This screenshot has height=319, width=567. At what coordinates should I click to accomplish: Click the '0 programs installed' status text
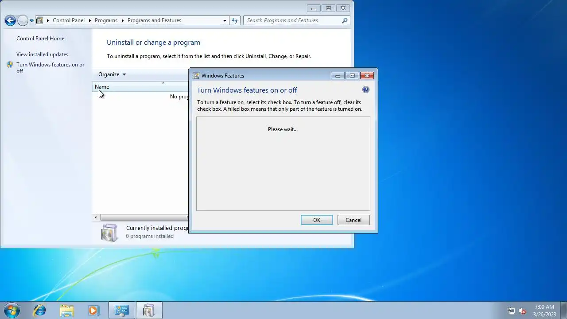click(150, 236)
